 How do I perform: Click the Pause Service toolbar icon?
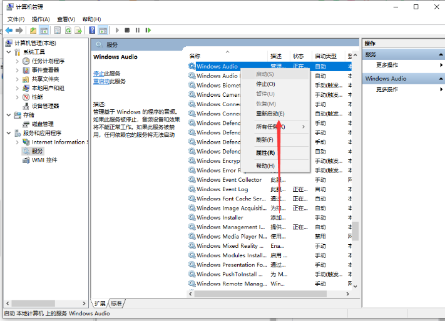138,30
